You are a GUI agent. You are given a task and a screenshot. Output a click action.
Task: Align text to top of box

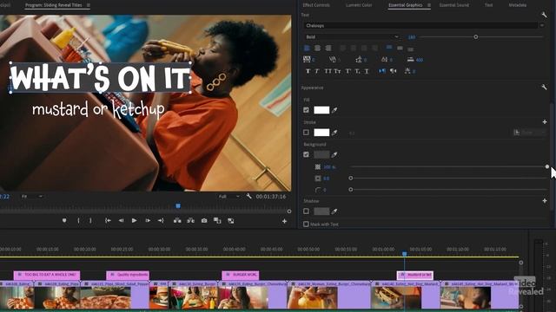pyautogui.click(x=389, y=48)
